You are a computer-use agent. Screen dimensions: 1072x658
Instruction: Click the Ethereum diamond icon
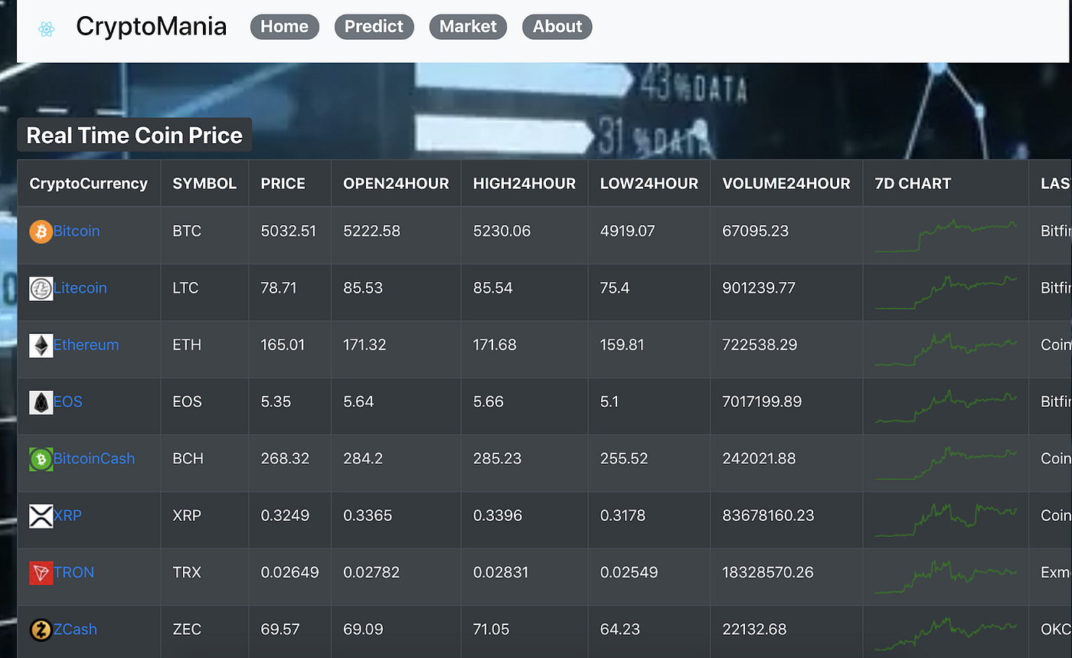40,345
